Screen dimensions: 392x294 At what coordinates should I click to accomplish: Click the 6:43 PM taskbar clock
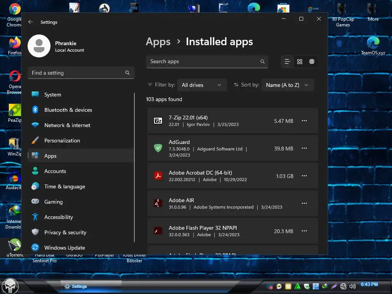(x=369, y=284)
